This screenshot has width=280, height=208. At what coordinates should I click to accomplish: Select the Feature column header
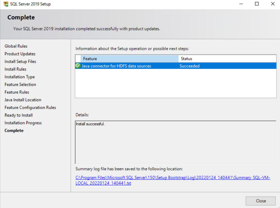pyautogui.click(x=129, y=59)
